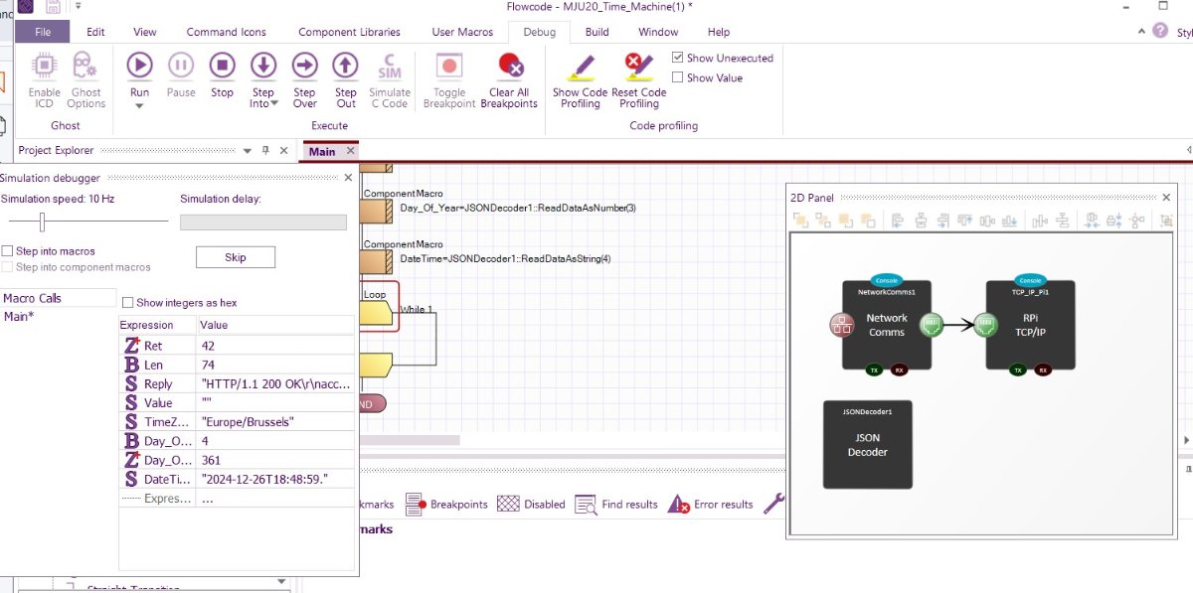1193x593 pixels.
Task: Click the Step Over icon
Action: coord(304,66)
